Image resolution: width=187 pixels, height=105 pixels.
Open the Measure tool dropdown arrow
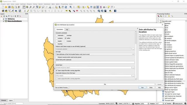pyautogui.click(x=106, y=7)
